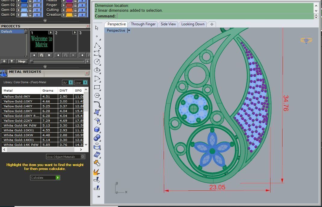Expand Creation layer arrow
This screenshot has height=207, width=322.
click(x=64, y=15)
